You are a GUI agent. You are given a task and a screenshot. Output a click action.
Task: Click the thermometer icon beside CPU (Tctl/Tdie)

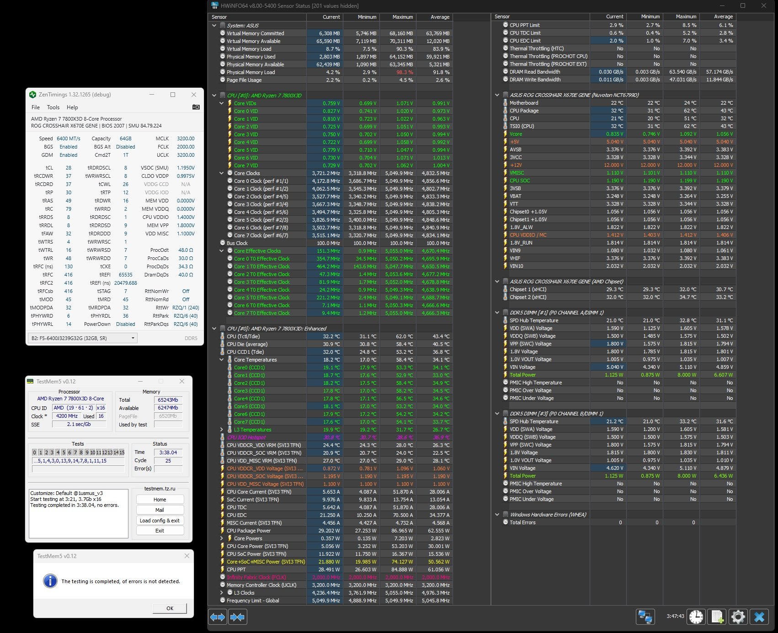[223, 336]
